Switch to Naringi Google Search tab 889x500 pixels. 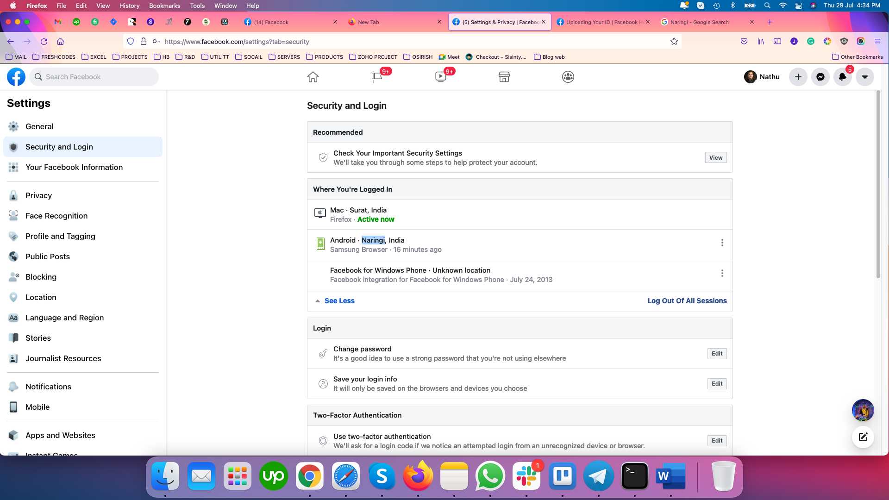[x=707, y=22]
